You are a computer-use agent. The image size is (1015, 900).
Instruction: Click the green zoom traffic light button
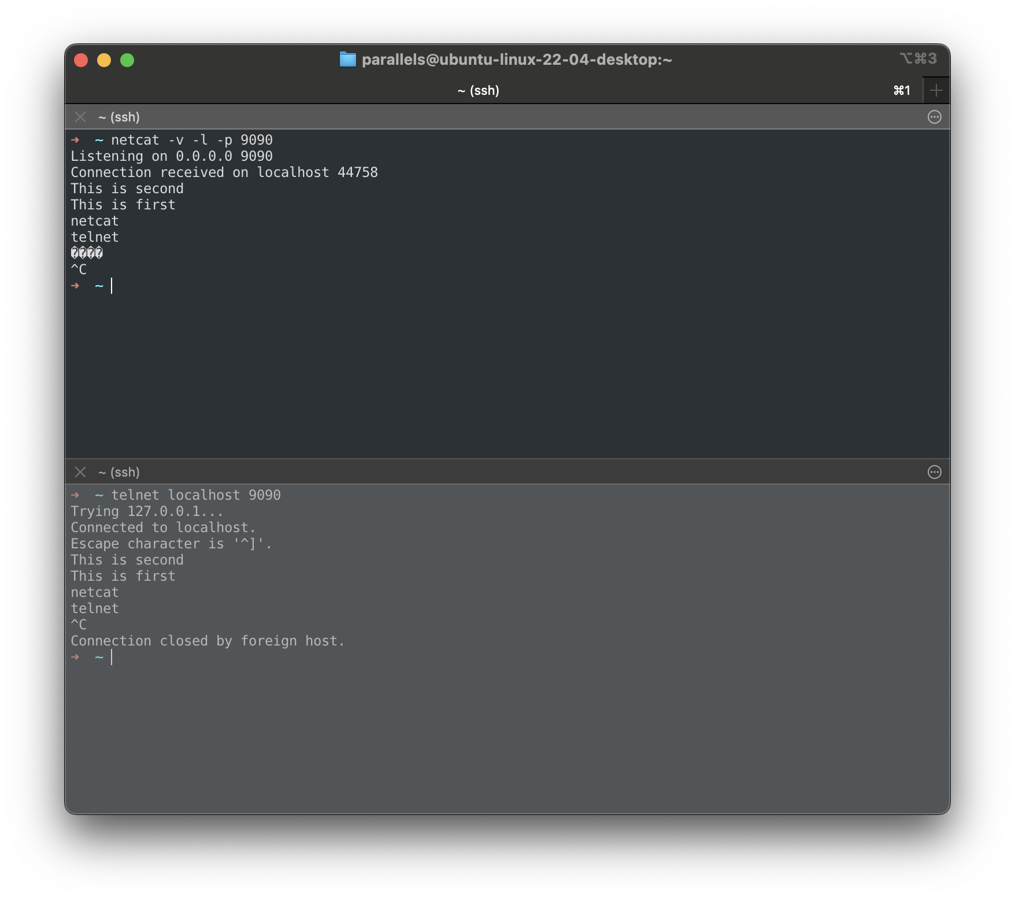(127, 60)
